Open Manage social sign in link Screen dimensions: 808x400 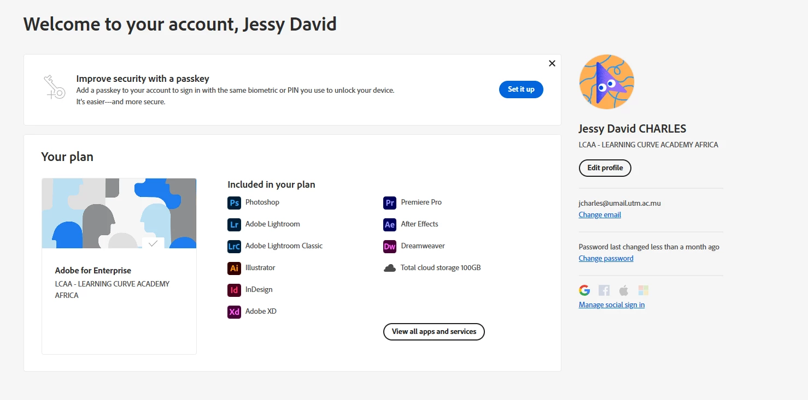coord(612,305)
